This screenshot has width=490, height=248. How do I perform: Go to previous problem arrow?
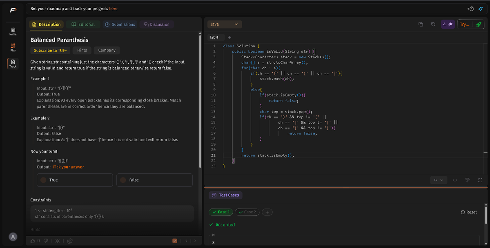pos(185,241)
